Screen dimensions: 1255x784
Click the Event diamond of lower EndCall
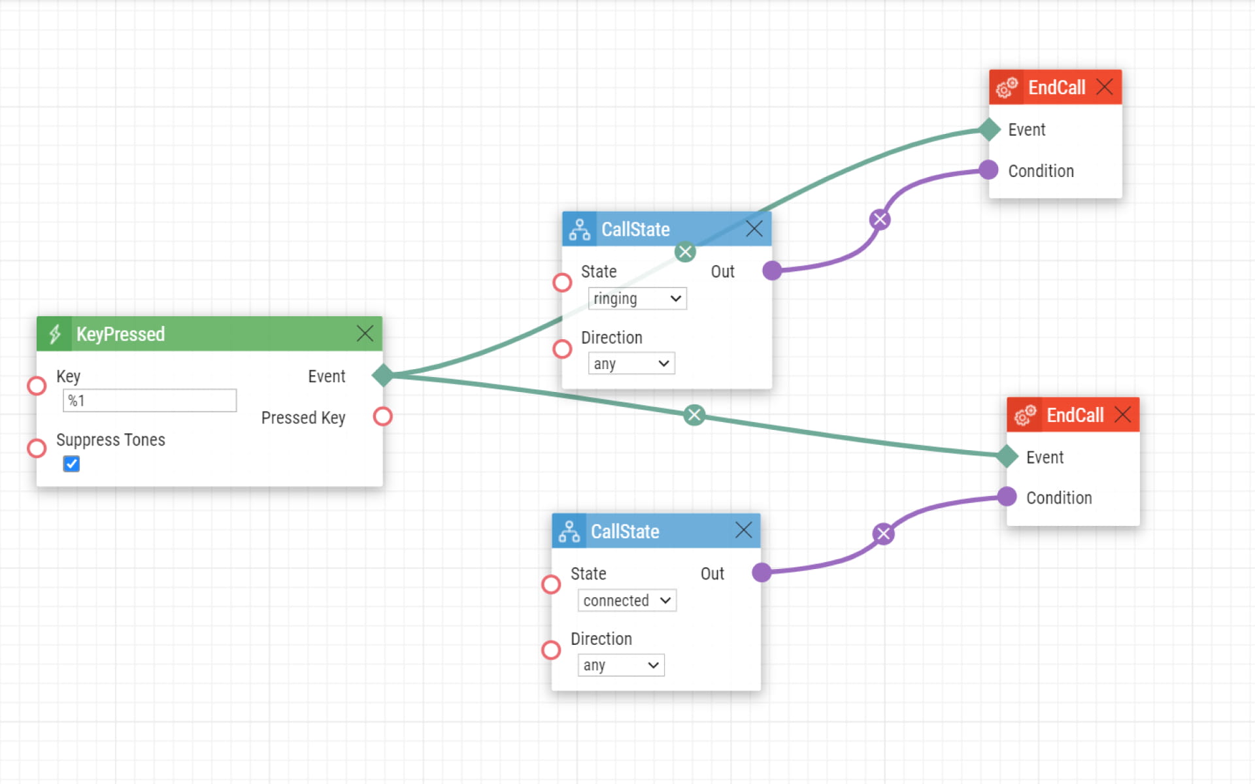(x=1007, y=456)
